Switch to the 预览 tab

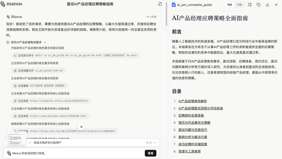(x=229, y=5)
